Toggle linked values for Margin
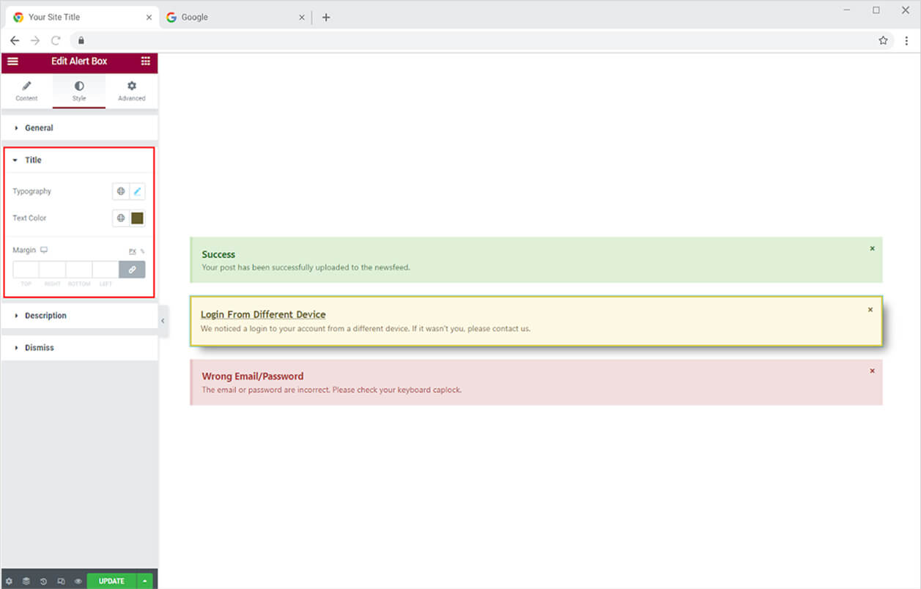The height and width of the screenshot is (589, 921). tap(132, 270)
